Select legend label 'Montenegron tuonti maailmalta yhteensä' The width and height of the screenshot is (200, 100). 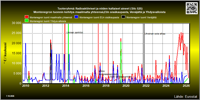(x=51, y=17)
